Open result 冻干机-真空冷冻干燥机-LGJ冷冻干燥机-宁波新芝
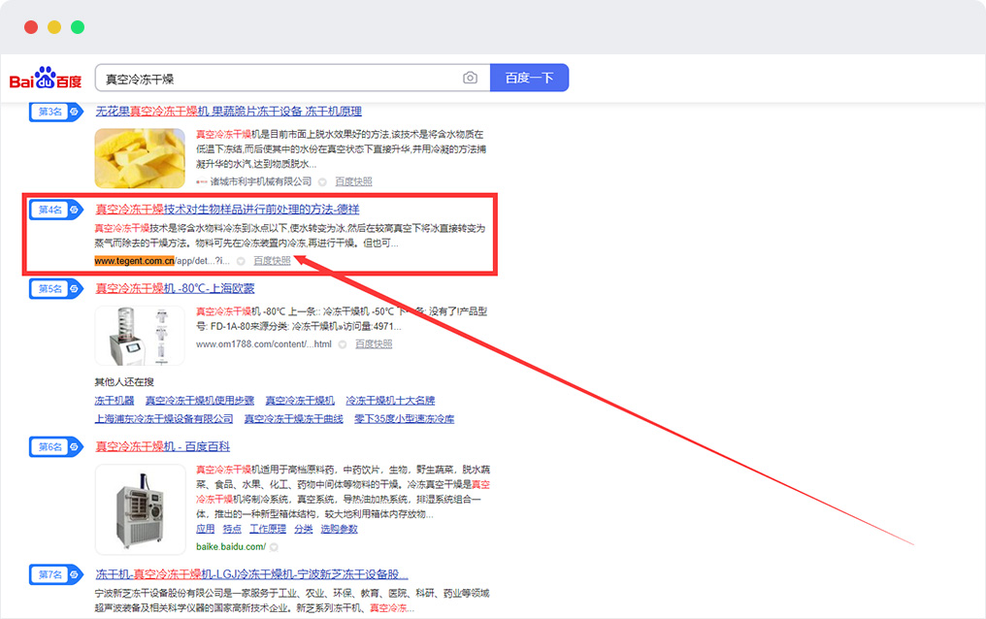The height and width of the screenshot is (619, 986). [x=251, y=574]
